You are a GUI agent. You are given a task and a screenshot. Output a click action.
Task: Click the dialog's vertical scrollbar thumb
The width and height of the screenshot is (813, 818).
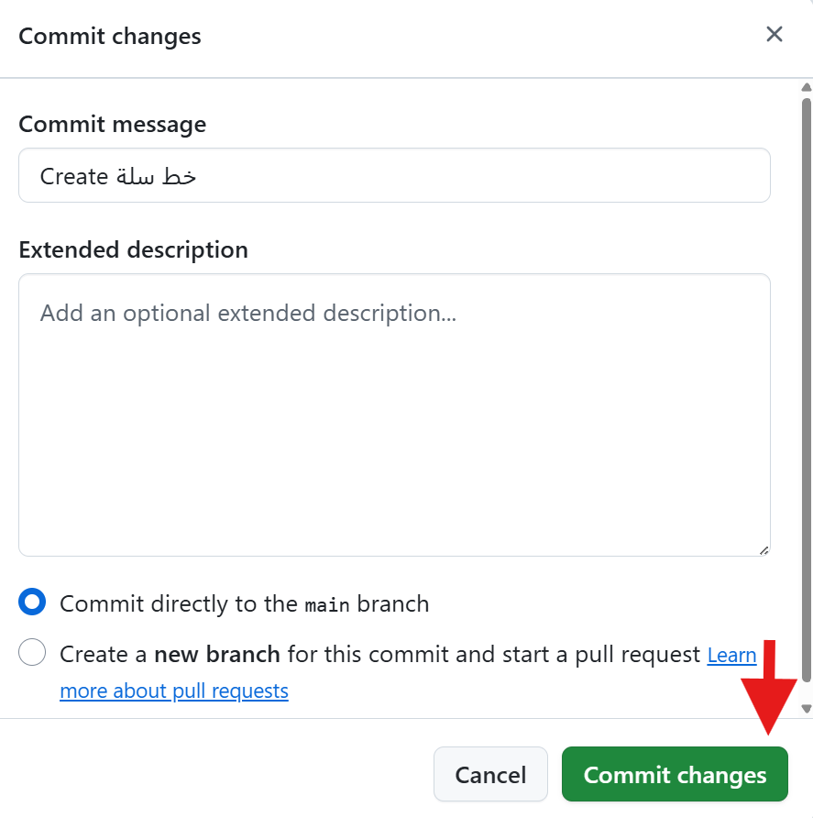pos(807,385)
